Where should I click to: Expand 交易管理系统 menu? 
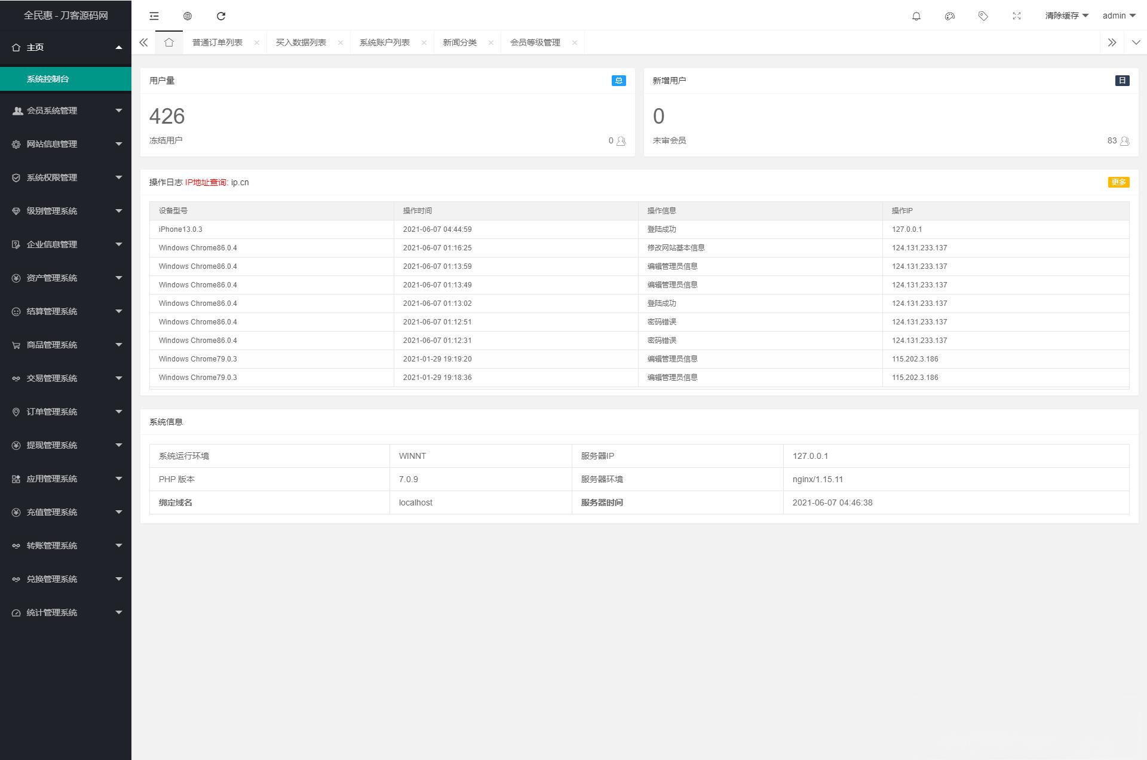66,378
